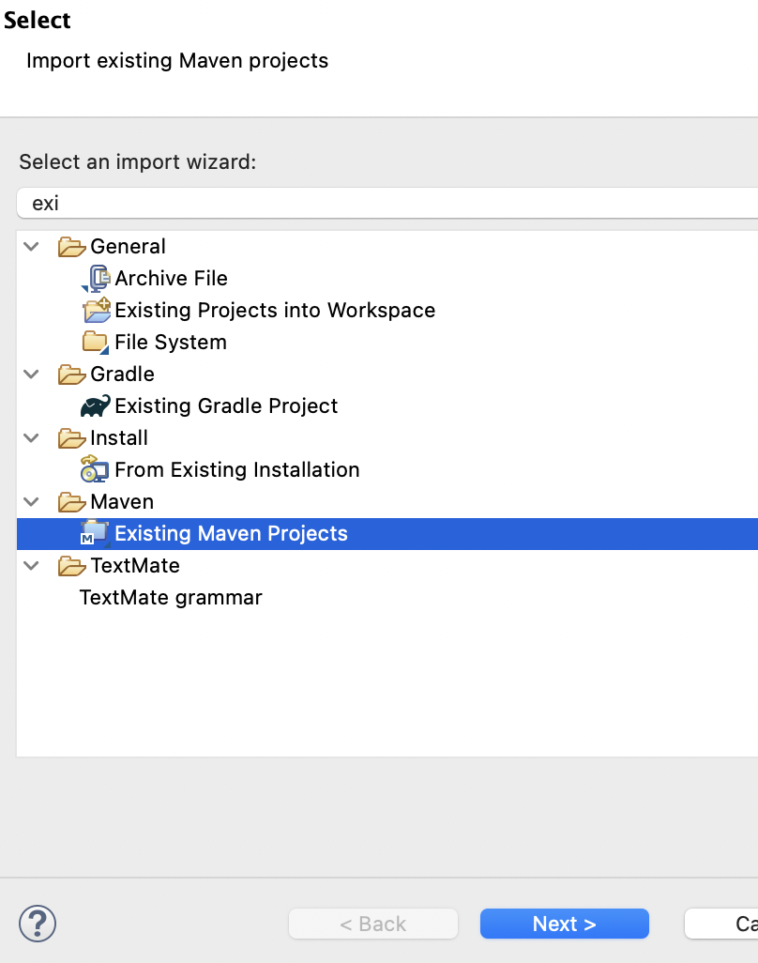Open help with the question mark icon

[38, 924]
